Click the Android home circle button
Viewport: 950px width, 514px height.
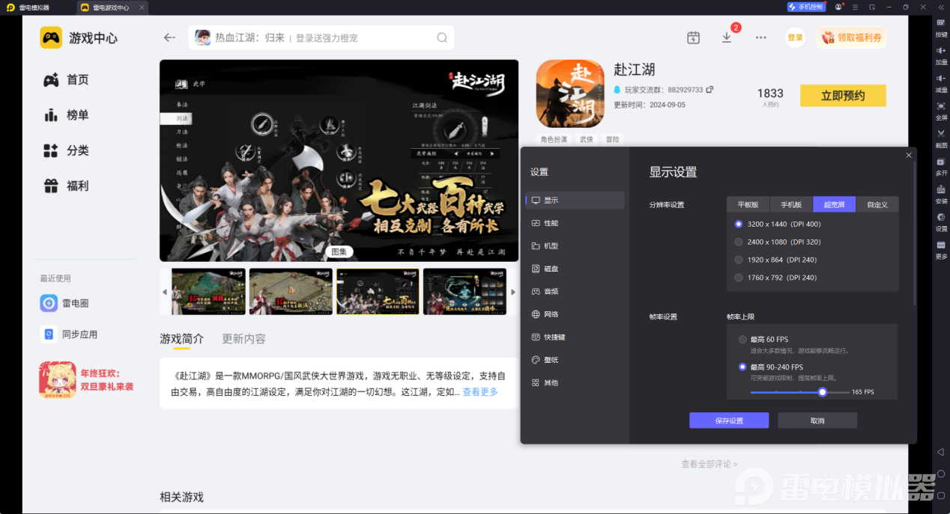click(x=941, y=474)
